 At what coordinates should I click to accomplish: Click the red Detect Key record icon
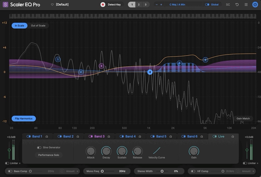pos(103,5)
